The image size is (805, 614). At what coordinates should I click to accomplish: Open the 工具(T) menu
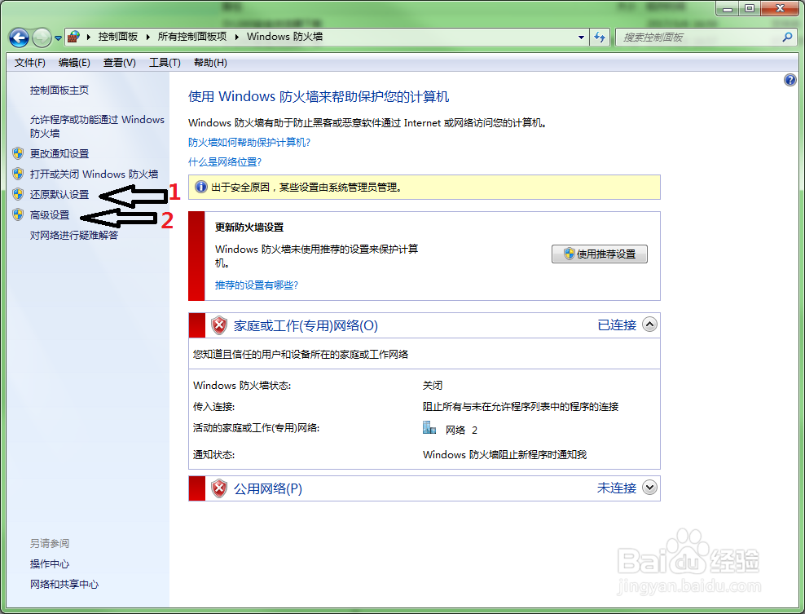[165, 63]
